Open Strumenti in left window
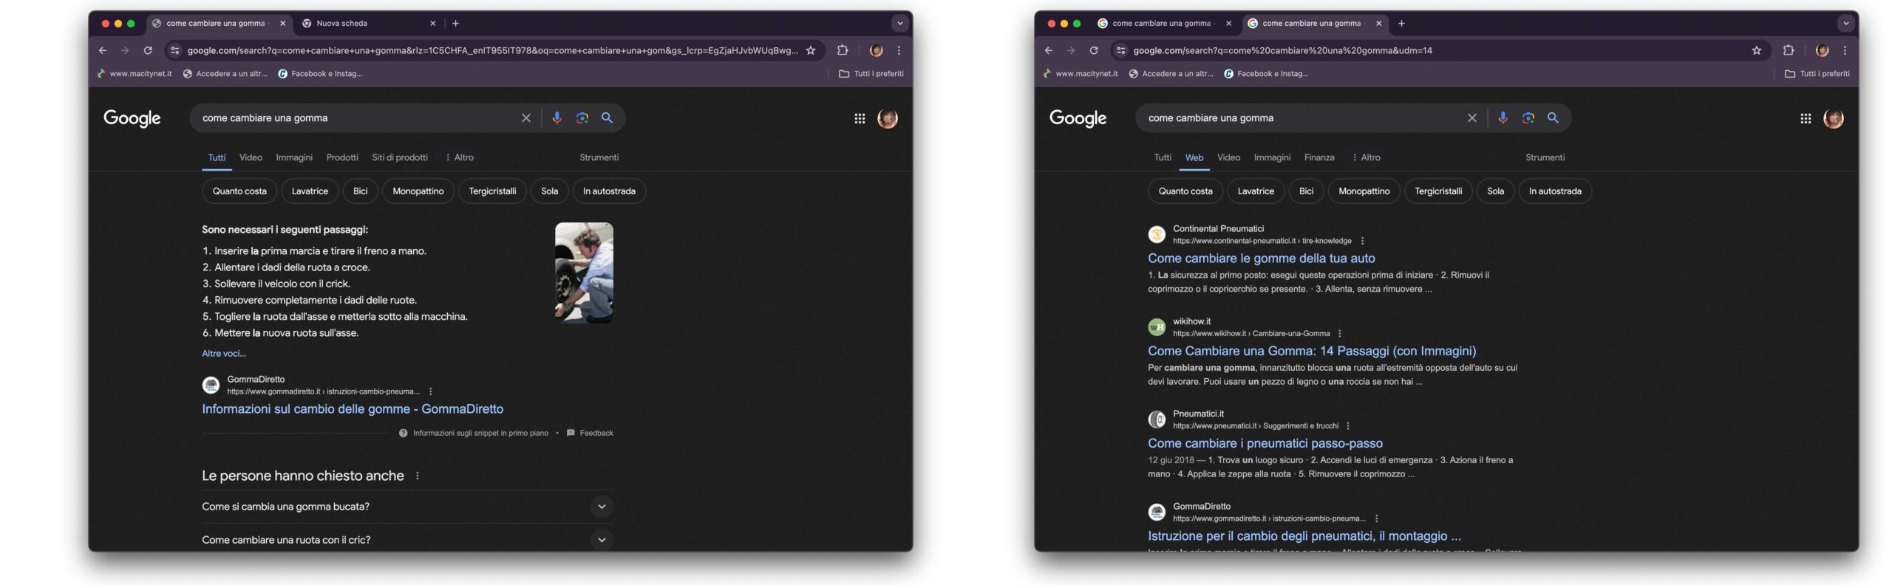1892x585 pixels. (599, 157)
